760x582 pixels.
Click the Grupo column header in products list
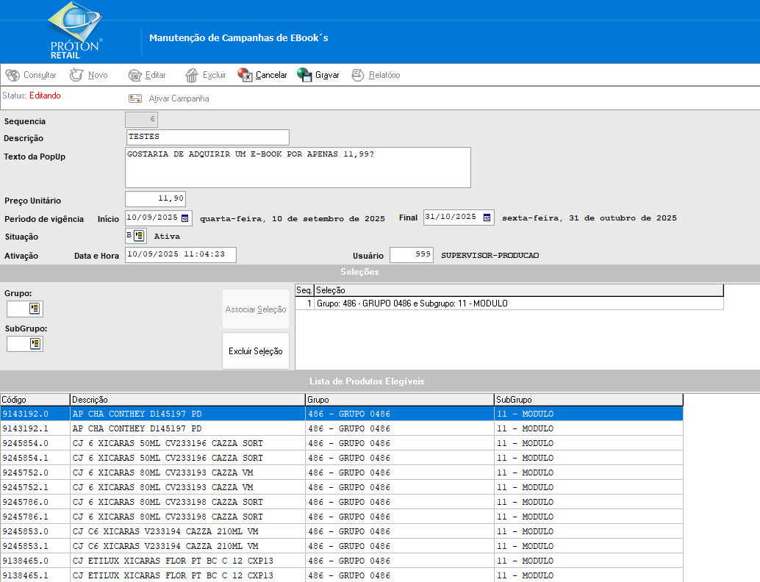point(400,400)
